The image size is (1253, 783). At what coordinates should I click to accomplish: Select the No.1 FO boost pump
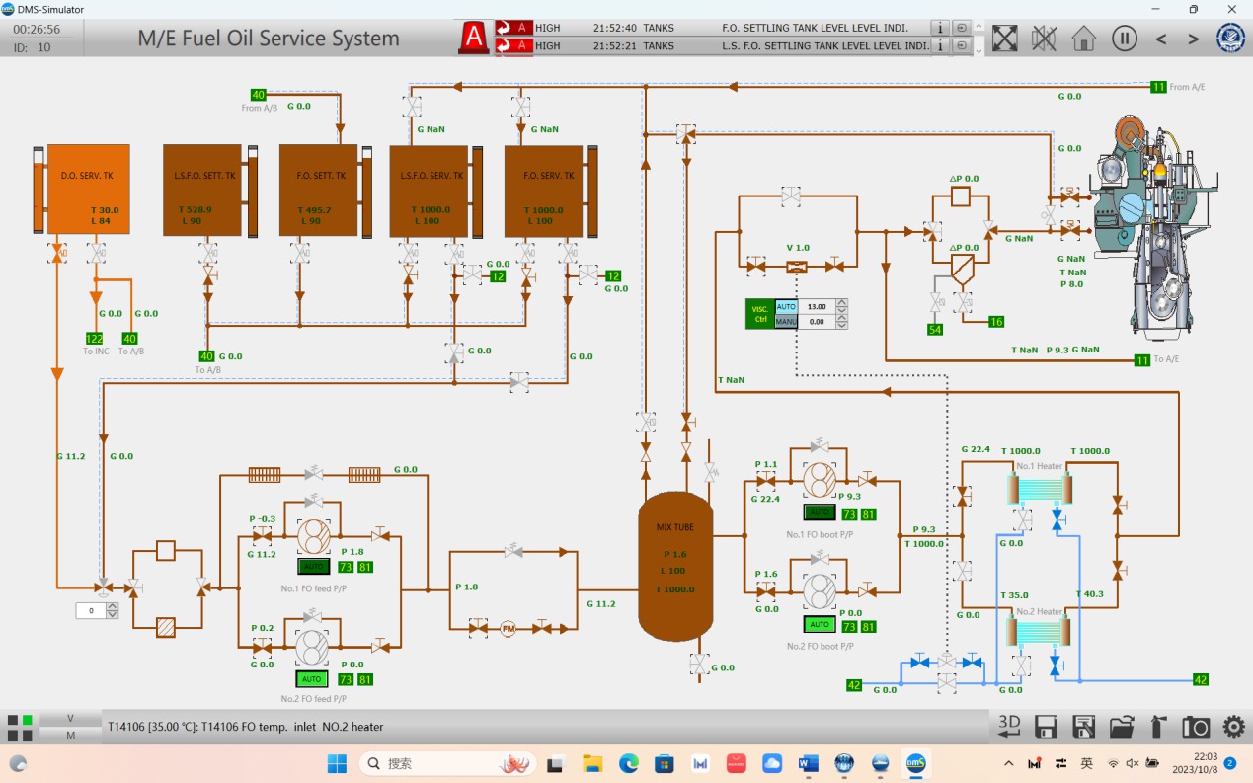[820, 481]
